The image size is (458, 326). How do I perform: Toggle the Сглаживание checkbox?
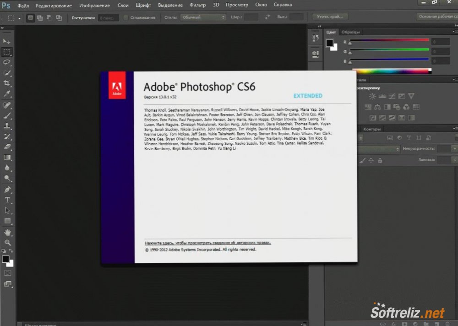[126, 17]
